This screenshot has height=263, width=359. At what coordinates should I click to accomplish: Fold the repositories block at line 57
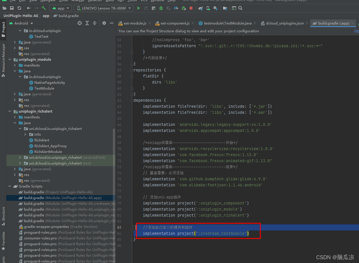click(x=132, y=70)
